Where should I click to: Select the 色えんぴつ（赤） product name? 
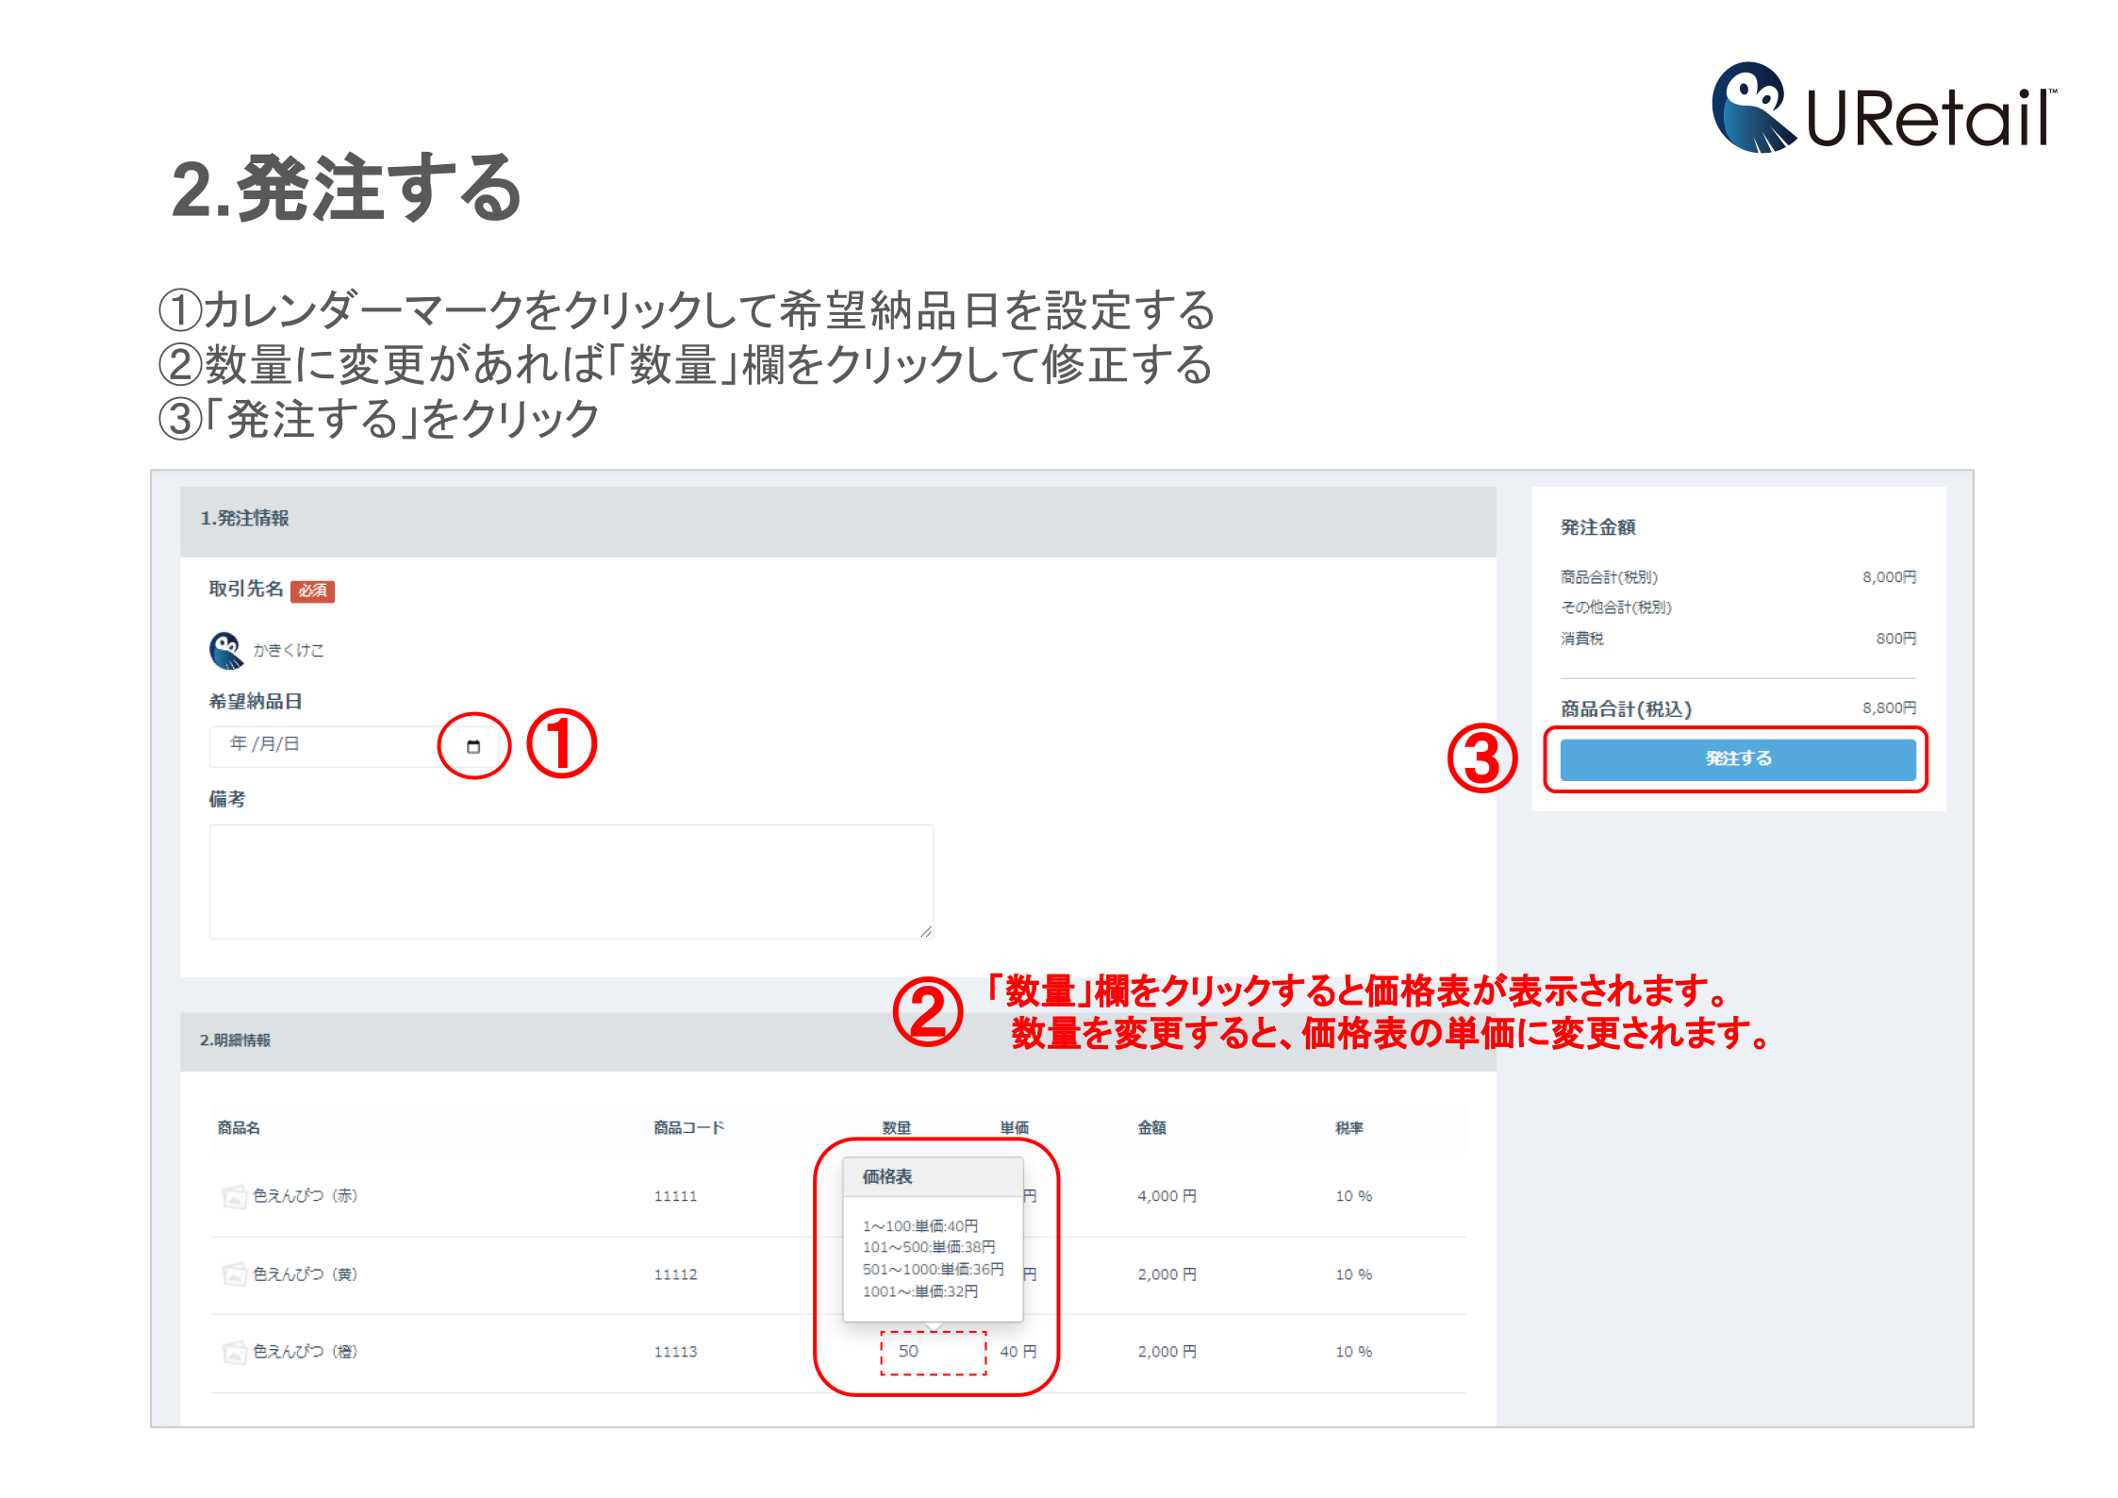point(305,1196)
